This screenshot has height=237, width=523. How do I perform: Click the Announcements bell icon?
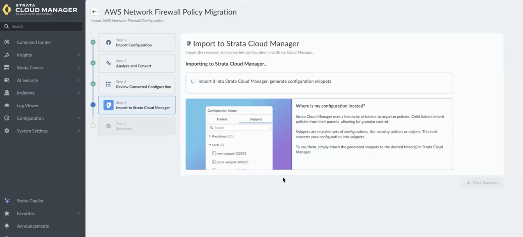pyautogui.click(x=7, y=226)
